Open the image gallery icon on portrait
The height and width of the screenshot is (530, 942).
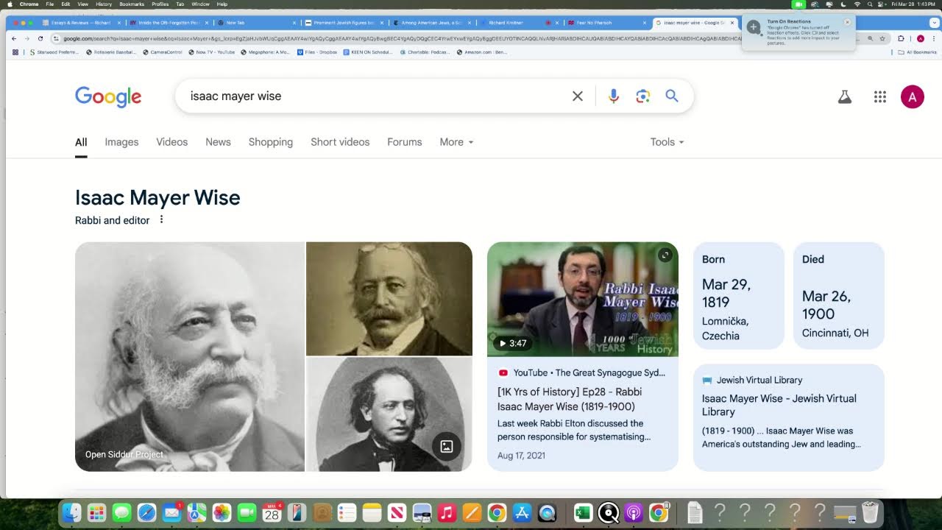pos(447,446)
